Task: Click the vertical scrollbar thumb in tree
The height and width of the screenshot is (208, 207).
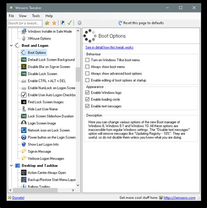Action: tap(78, 74)
